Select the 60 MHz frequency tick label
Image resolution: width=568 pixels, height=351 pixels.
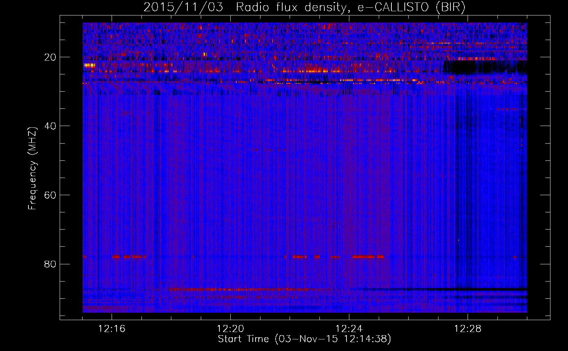point(50,195)
